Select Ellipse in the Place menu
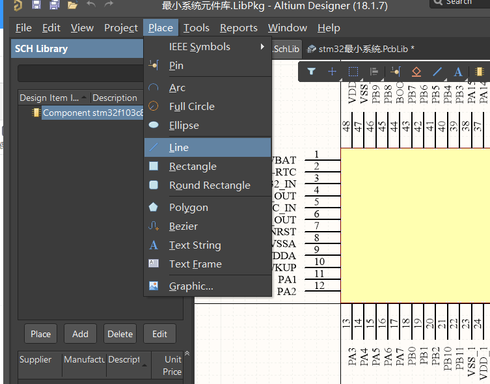Viewport: 490px width, 384px height. [x=208, y=126]
